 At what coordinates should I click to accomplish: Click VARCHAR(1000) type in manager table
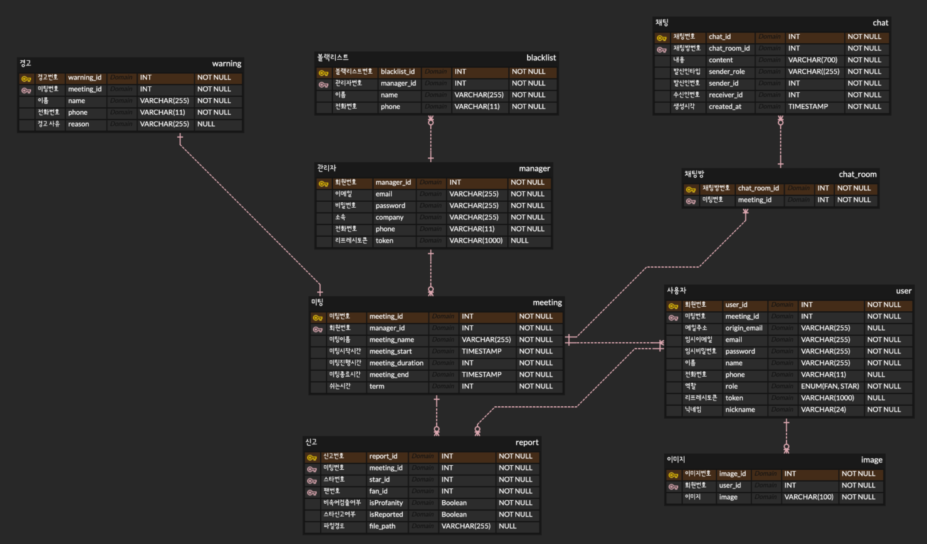coord(476,240)
